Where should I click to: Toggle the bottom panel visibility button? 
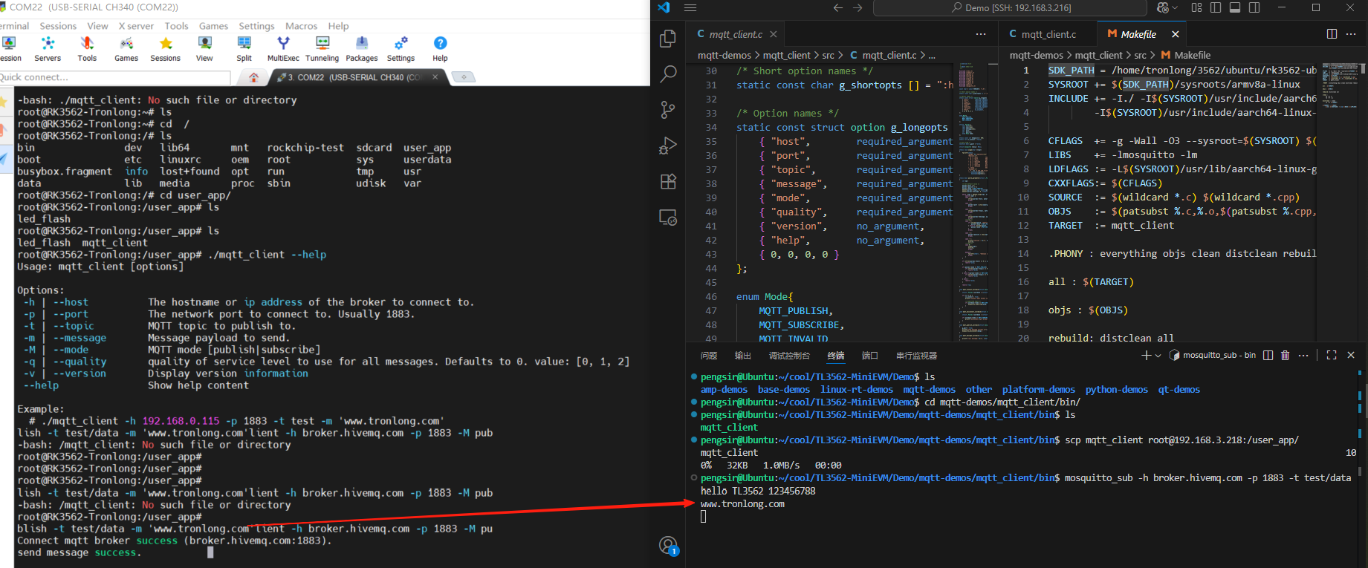tap(1235, 7)
